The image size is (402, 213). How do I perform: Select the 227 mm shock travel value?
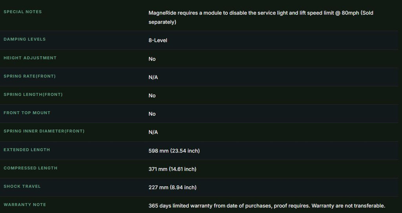coord(173,188)
